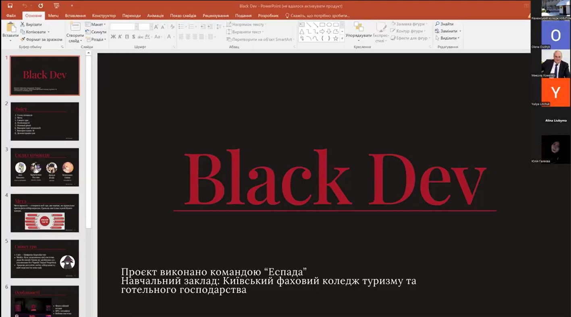
Task: Switch to the Показ слайдів tab
Action: tap(183, 16)
